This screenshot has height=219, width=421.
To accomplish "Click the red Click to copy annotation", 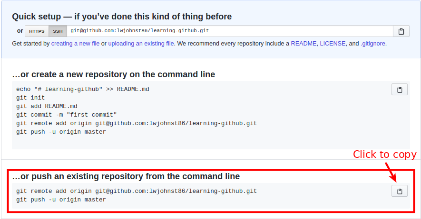I will [x=384, y=155].
